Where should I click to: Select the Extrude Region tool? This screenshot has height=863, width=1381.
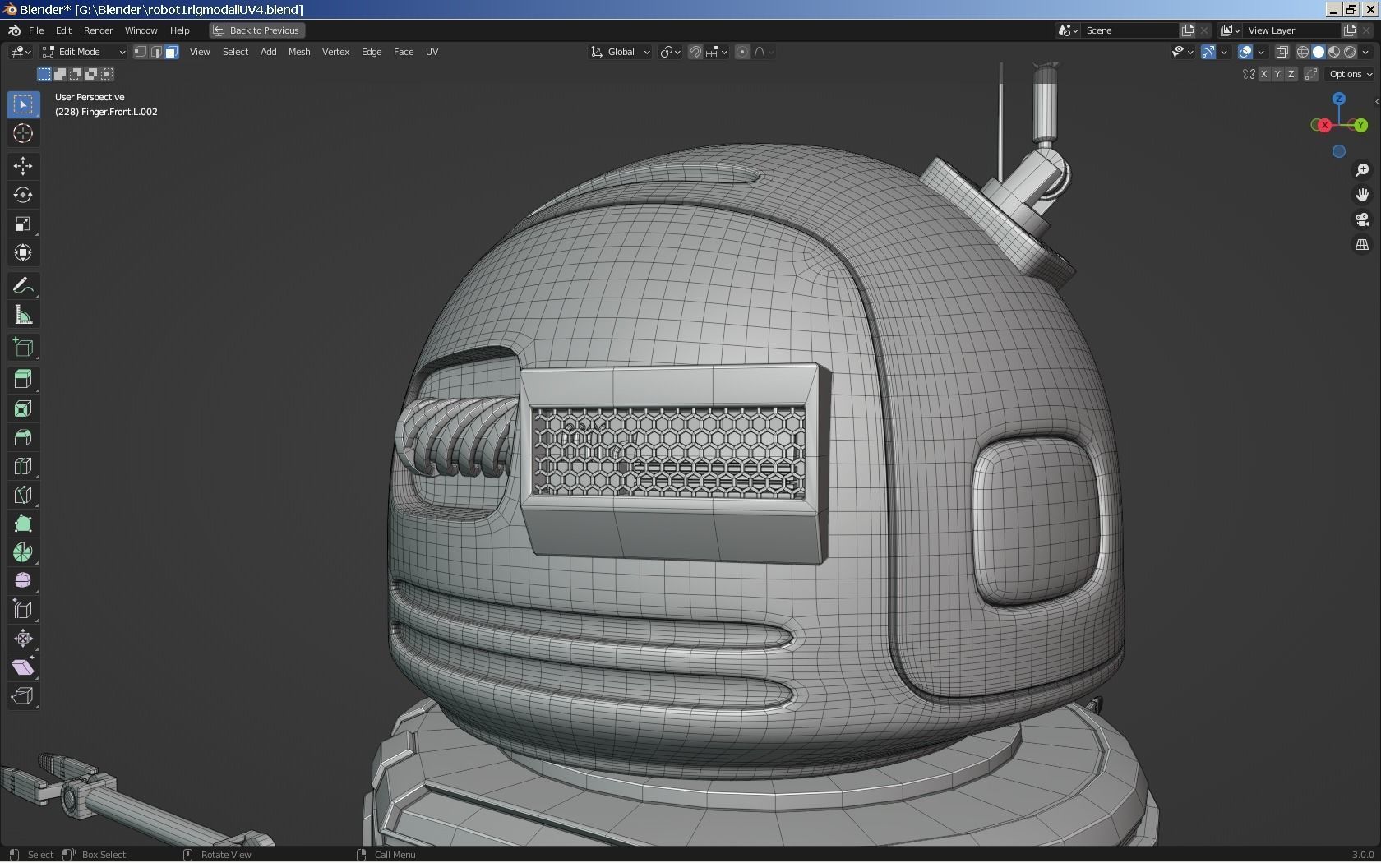point(23,379)
